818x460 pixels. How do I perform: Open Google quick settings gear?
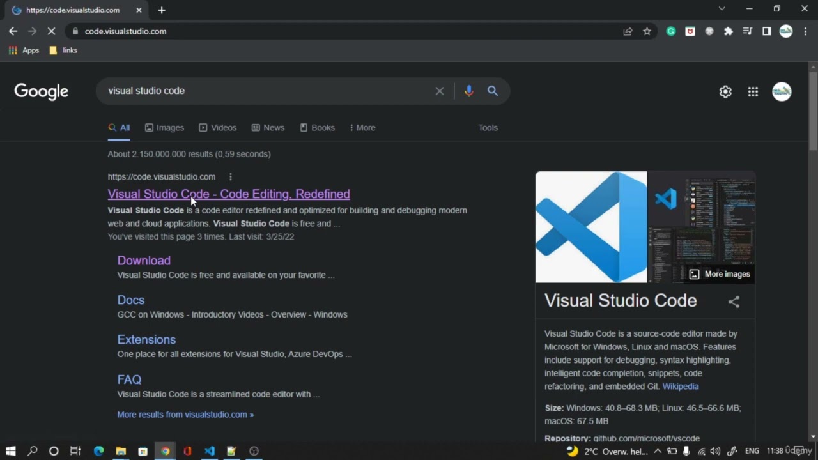pyautogui.click(x=725, y=92)
